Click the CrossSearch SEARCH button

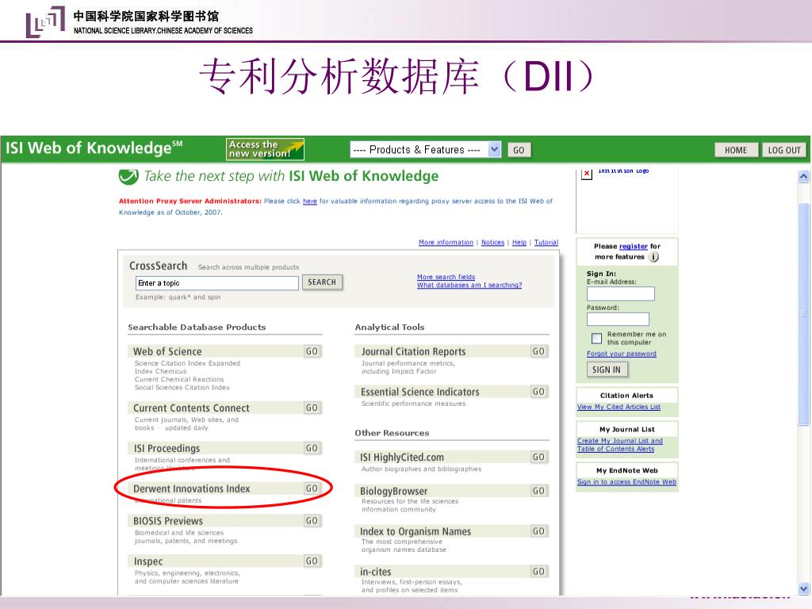322,282
